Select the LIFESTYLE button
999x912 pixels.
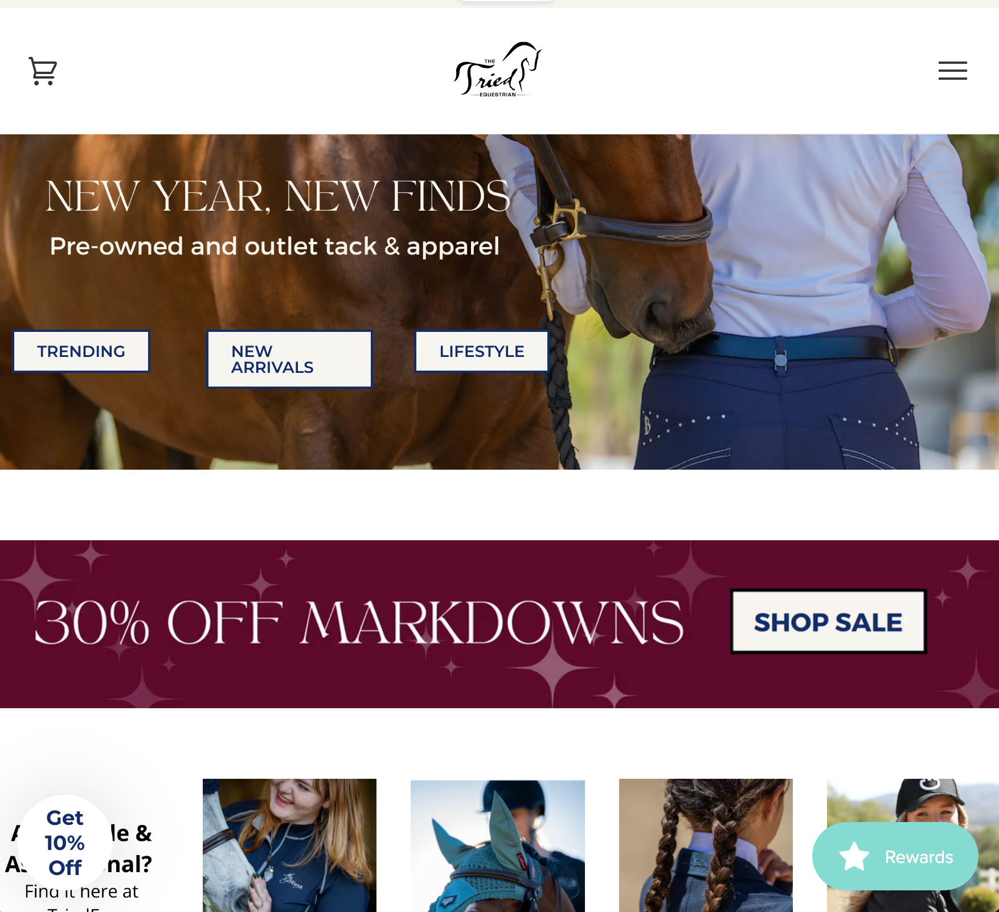(x=482, y=351)
